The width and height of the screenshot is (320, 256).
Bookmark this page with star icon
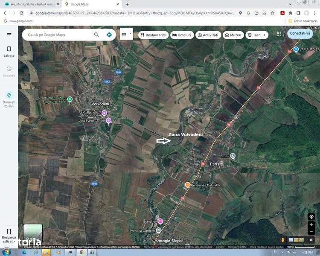(x=273, y=13)
